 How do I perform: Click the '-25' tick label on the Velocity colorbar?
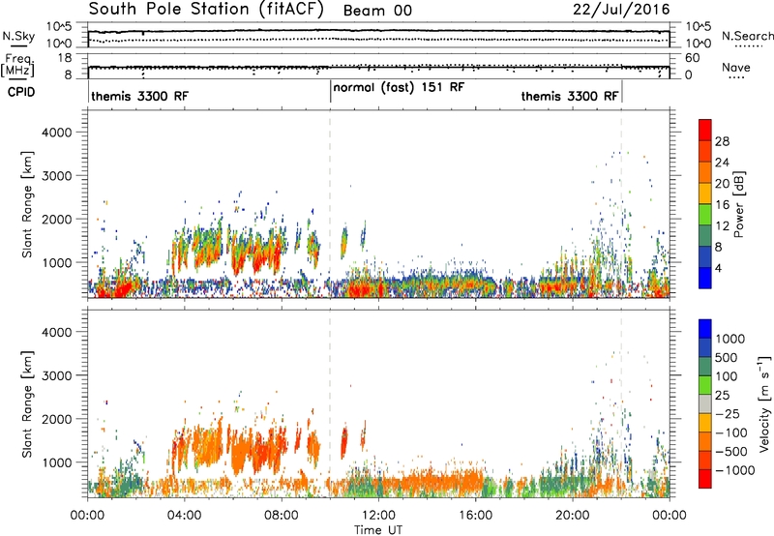point(728,413)
